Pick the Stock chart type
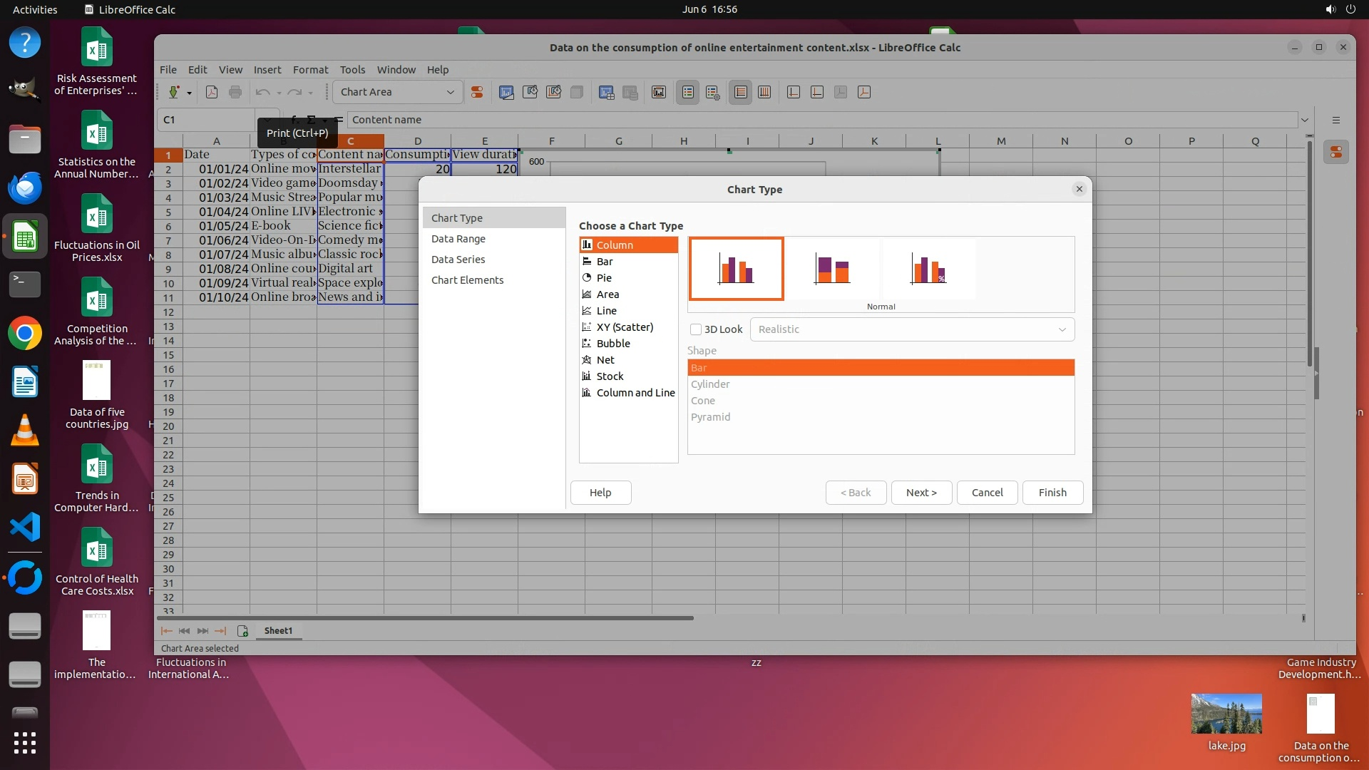 coord(610,376)
